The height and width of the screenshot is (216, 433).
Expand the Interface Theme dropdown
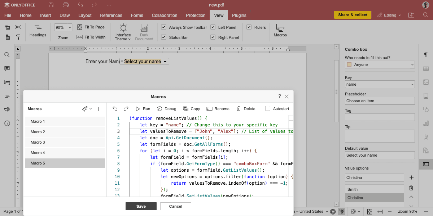[x=123, y=32]
